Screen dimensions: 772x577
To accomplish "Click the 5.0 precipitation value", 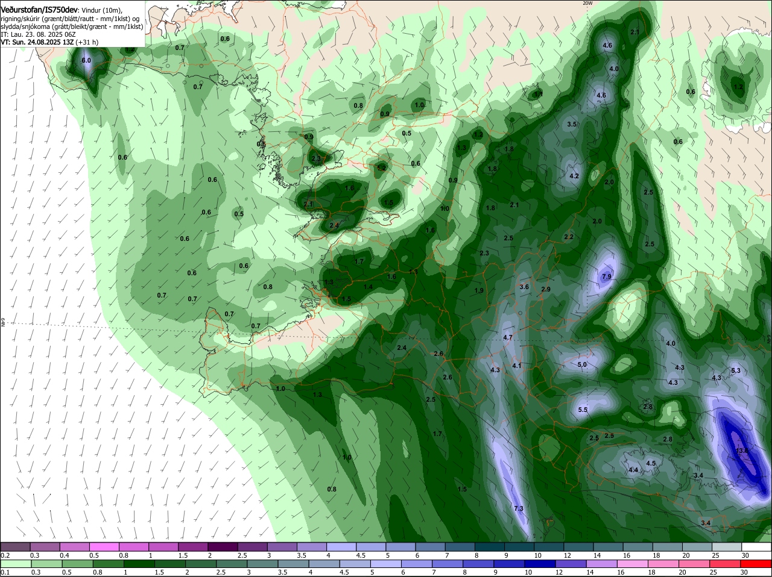I will click(582, 364).
